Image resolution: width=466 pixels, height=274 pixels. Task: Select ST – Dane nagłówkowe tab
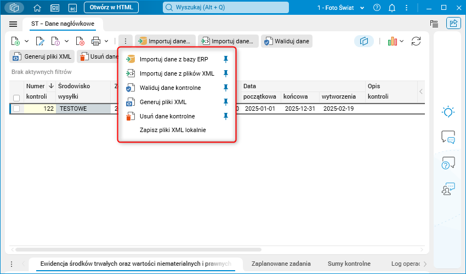point(62,24)
